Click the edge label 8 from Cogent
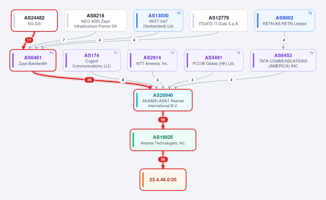Screen dimensions: 326x200 [123, 80]
